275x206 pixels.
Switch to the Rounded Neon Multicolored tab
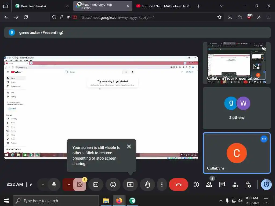pos(164,6)
